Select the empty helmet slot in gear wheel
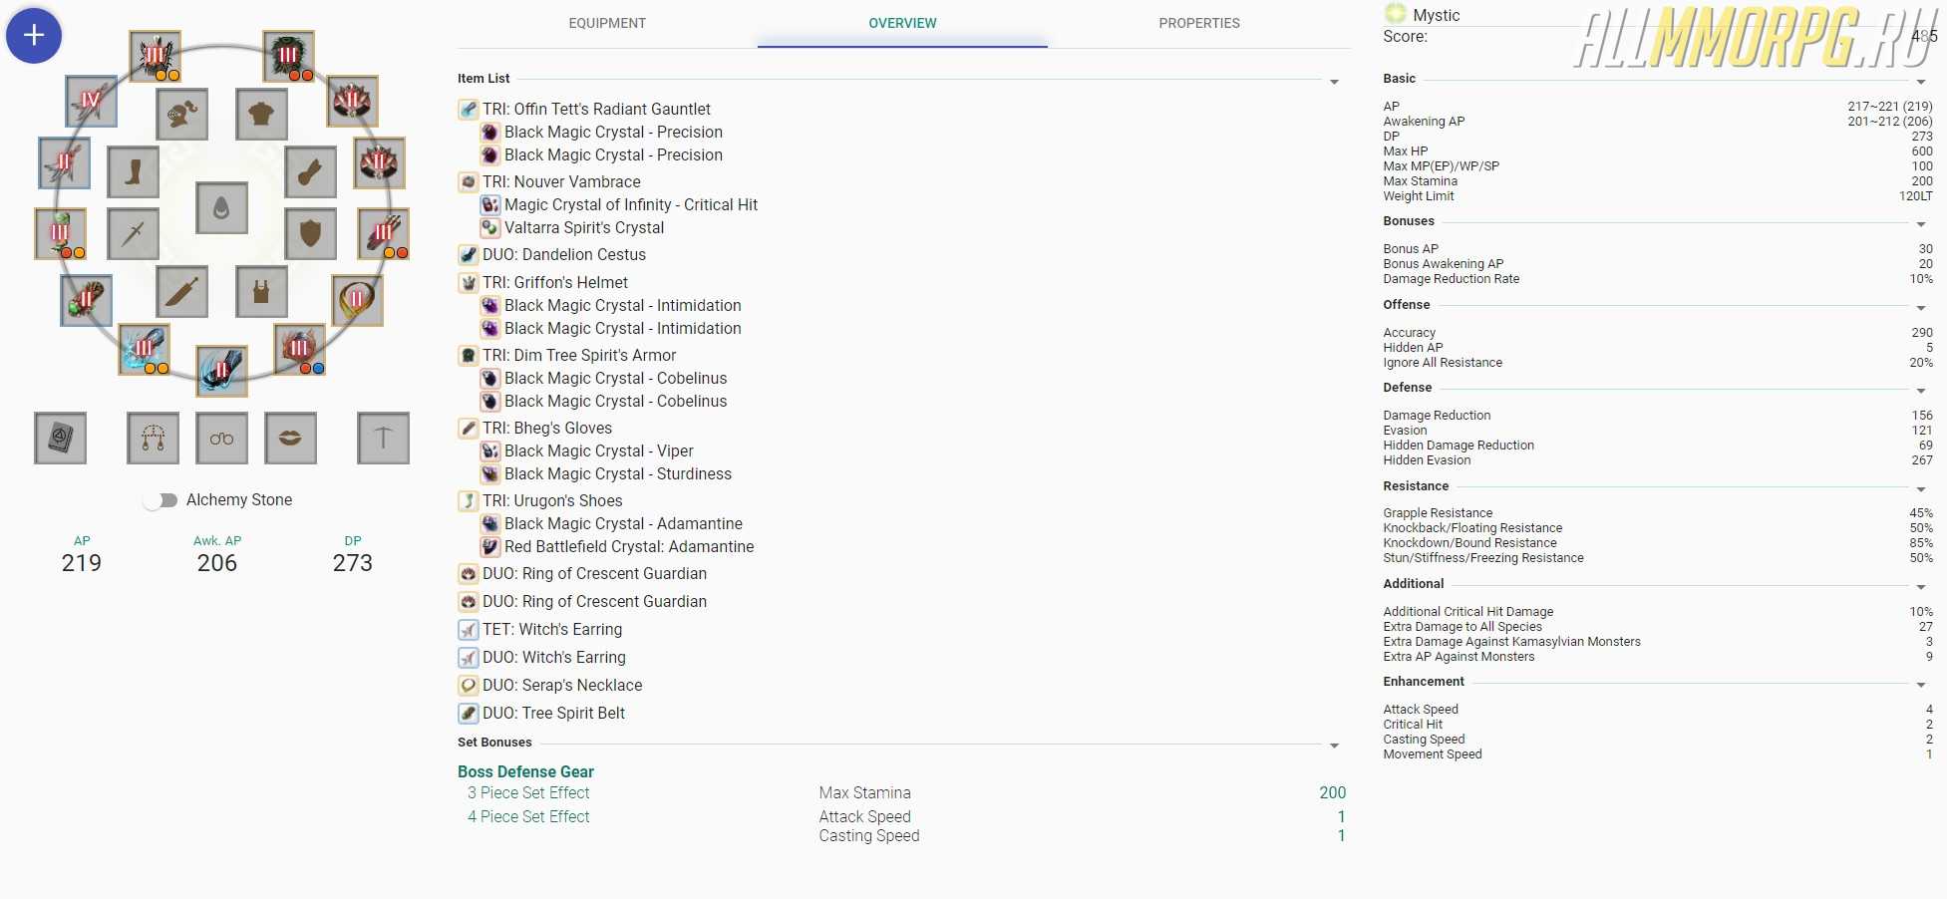Viewport: 1947px width, 899px height. tap(182, 115)
